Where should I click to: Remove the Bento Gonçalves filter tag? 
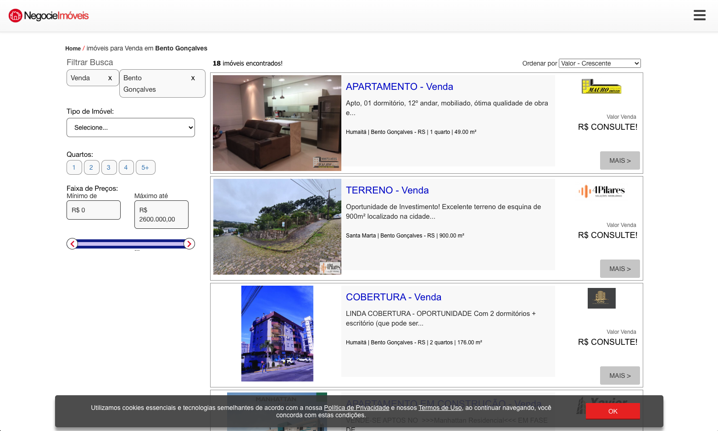[193, 78]
